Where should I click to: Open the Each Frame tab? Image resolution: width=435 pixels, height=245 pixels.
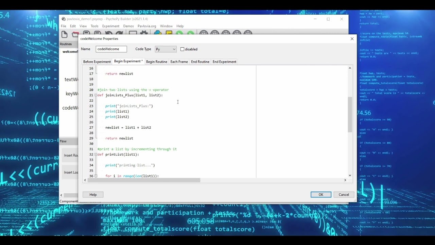coord(179,62)
